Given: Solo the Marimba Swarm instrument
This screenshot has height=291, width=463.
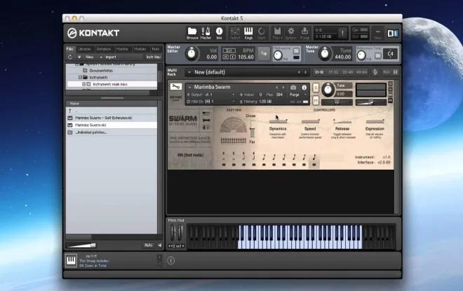Looking at the screenshot, I should [x=316, y=88].
